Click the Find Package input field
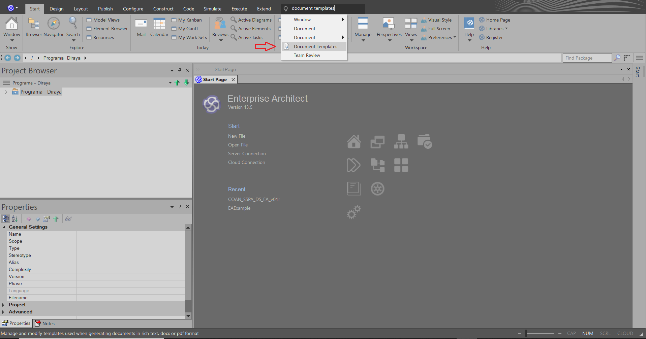 (x=587, y=58)
